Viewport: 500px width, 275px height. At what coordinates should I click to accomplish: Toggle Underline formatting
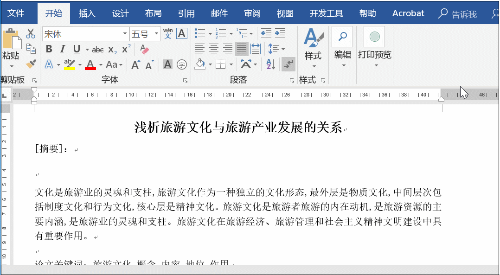76,49
